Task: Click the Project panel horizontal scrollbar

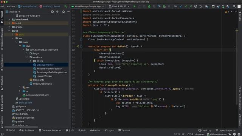Action: tap(21, 127)
